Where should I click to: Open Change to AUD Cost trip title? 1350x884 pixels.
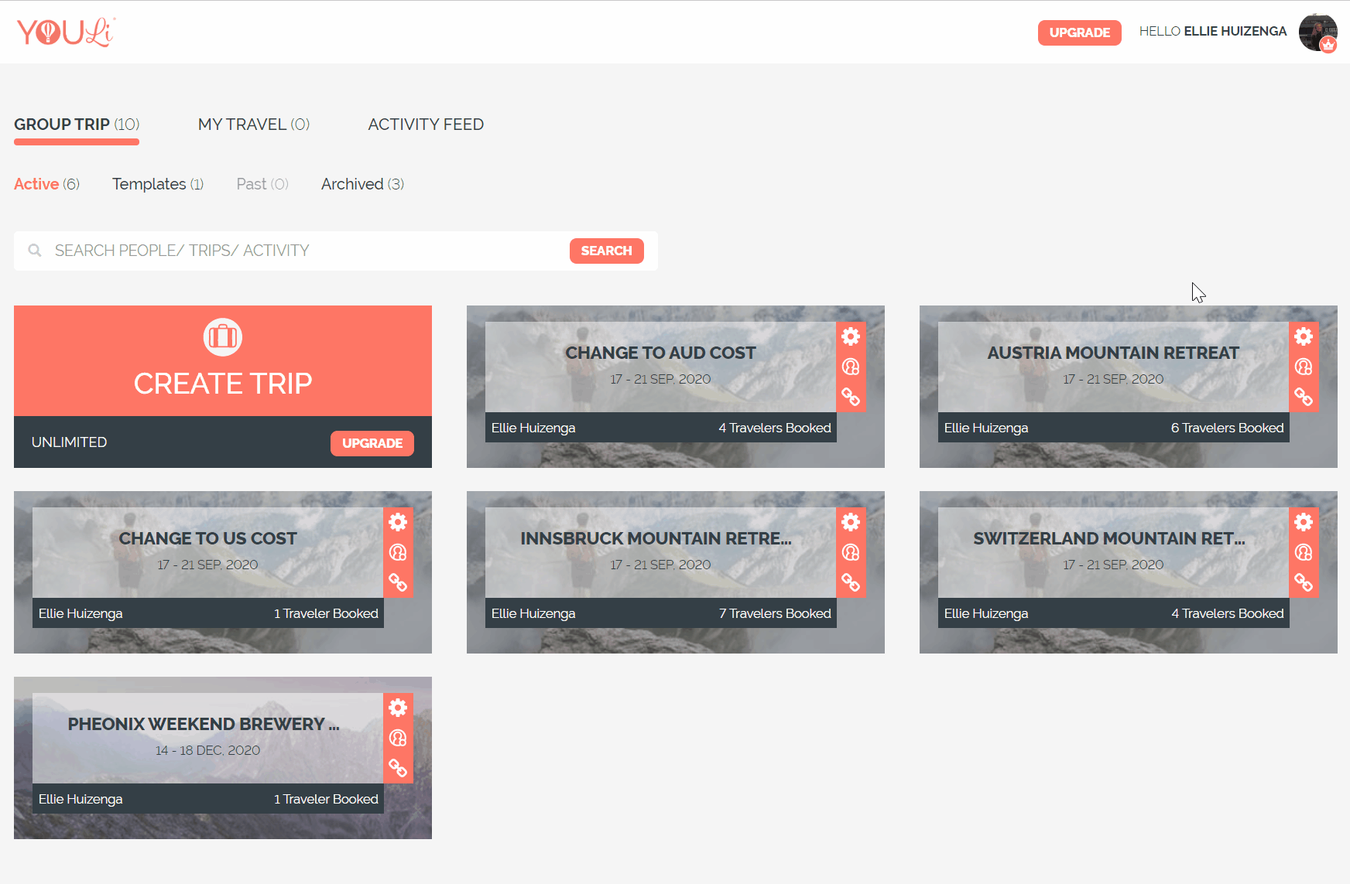click(x=660, y=353)
